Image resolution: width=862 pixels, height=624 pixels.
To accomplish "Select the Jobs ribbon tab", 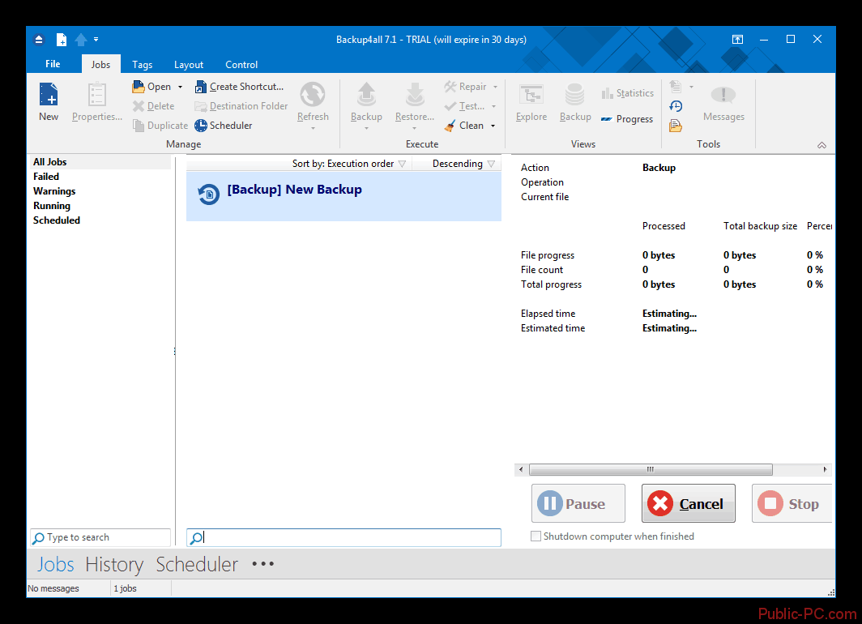I will 100,64.
